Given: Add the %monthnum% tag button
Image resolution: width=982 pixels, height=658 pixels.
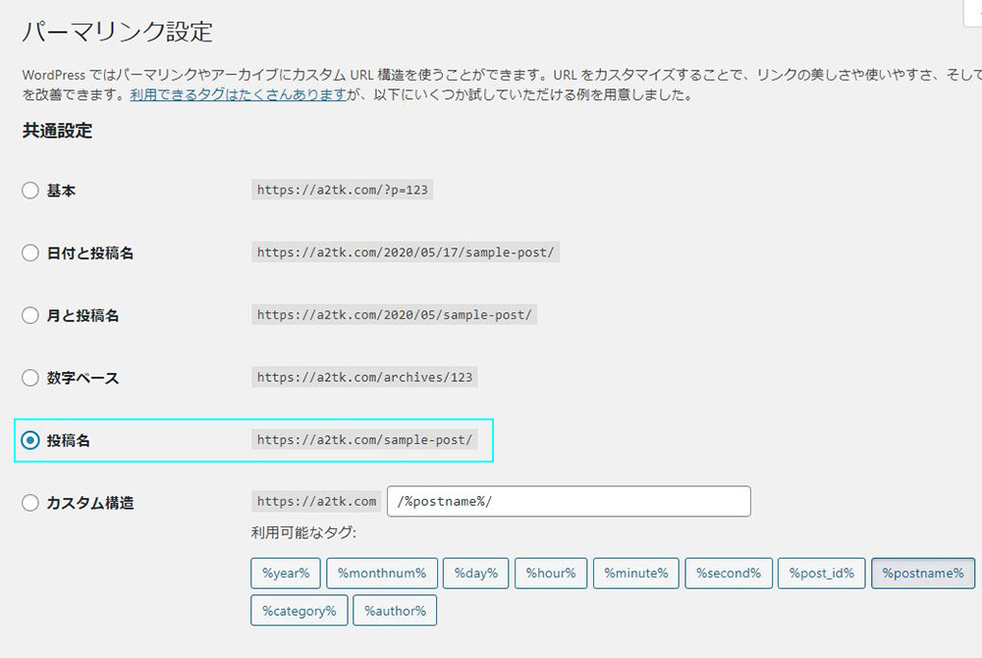Looking at the screenshot, I should (x=382, y=574).
